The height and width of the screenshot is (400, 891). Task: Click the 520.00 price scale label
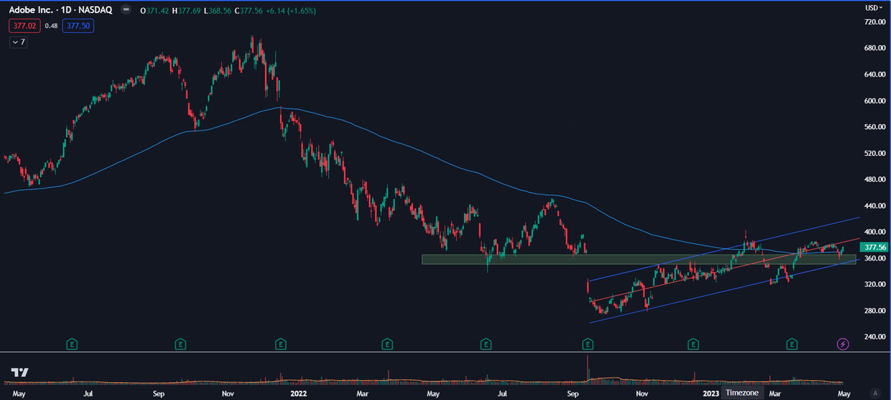click(873, 154)
